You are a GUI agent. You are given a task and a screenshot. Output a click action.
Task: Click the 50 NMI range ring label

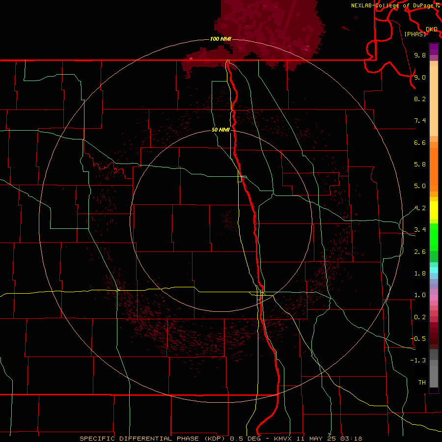(221, 130)
